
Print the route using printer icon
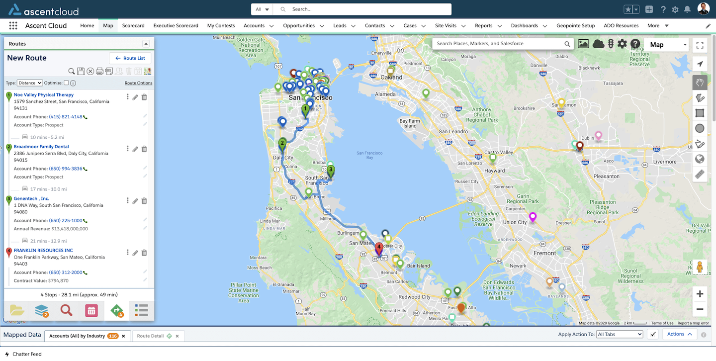(x=99, y=72)
